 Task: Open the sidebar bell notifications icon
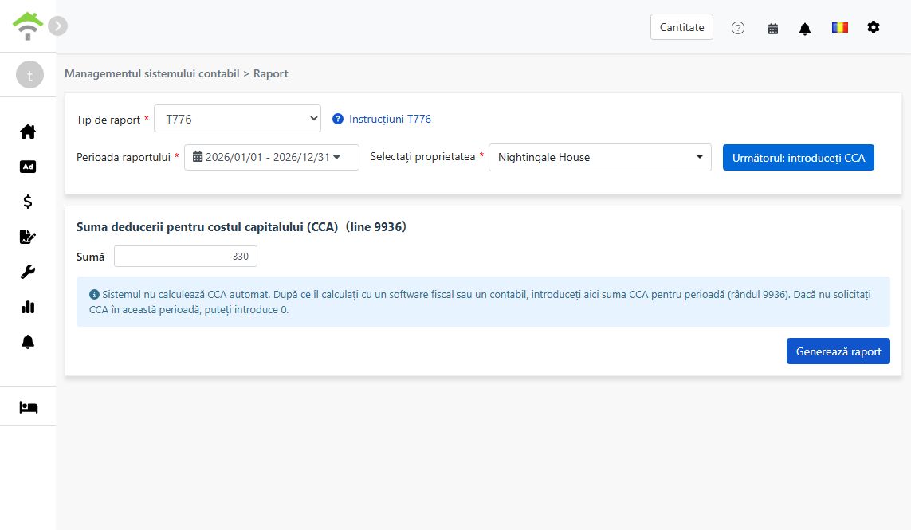click(x=28, y=342)
